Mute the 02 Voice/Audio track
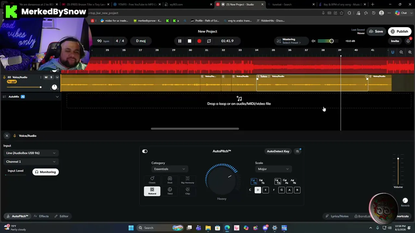Viewport: 415px width, 233px height. pyautogui.click(x=46, y=77)
